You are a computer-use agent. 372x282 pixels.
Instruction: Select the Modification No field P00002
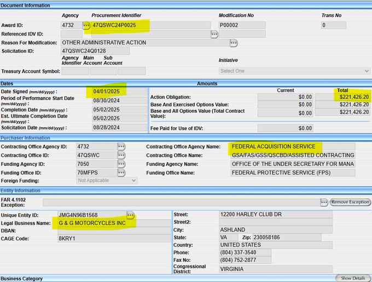242,25
